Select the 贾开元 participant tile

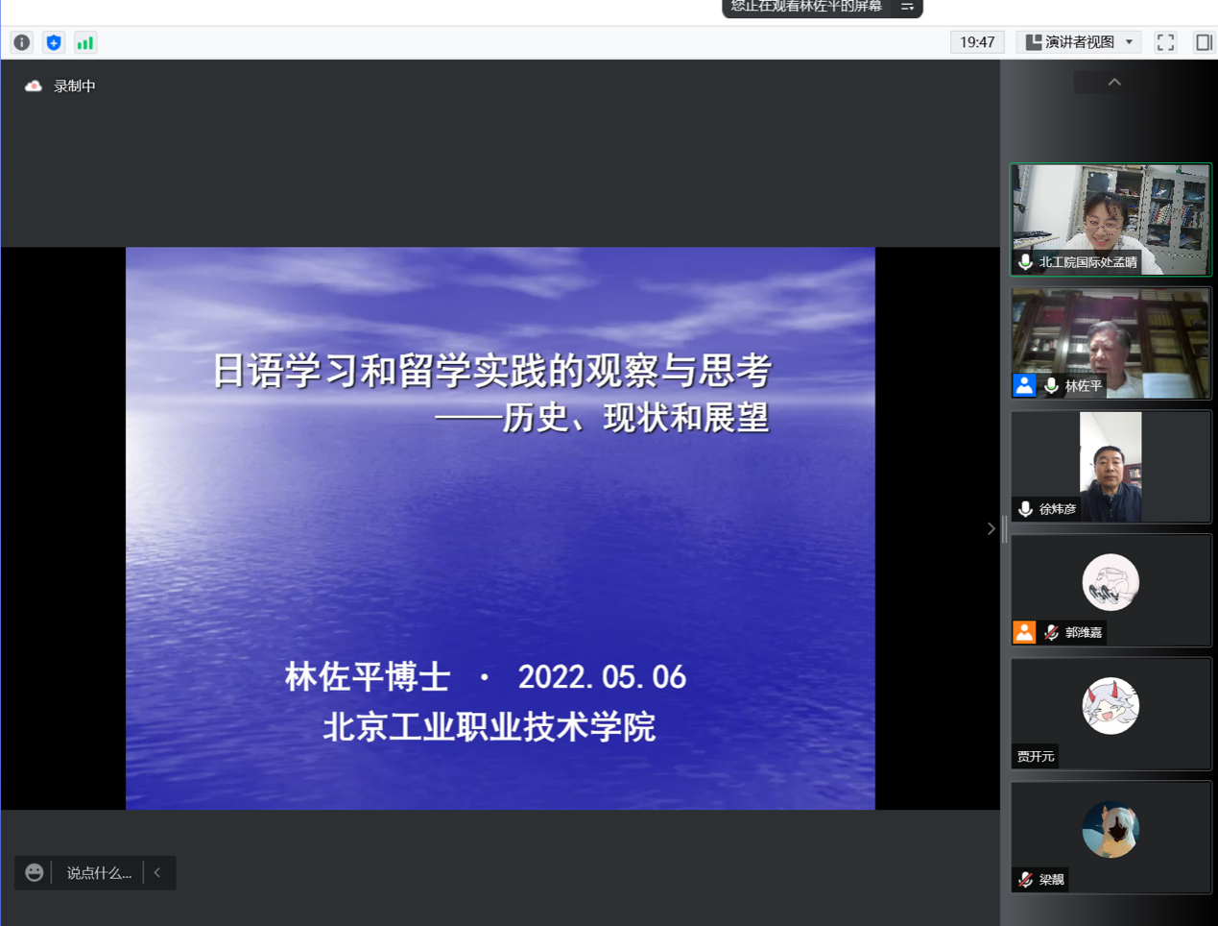coord(1111,713)
